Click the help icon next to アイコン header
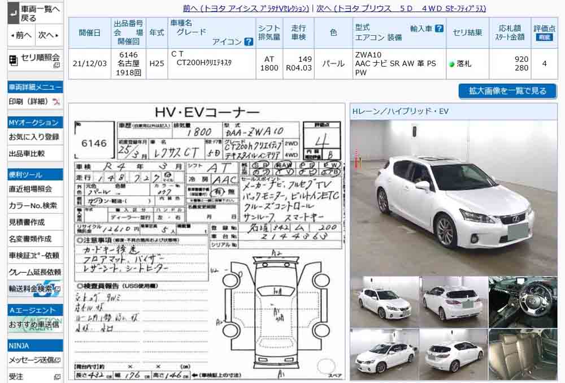565x383 pixels. point(248,42)
